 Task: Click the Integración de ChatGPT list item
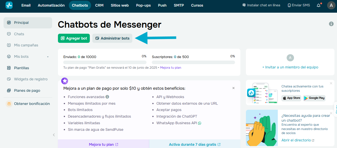tap(177, 116)
